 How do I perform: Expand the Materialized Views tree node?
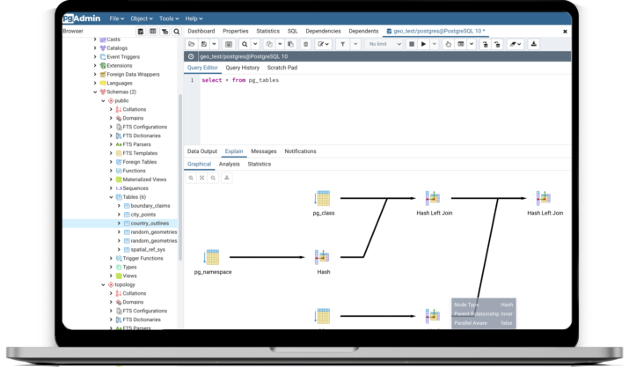tap(111, 180)
